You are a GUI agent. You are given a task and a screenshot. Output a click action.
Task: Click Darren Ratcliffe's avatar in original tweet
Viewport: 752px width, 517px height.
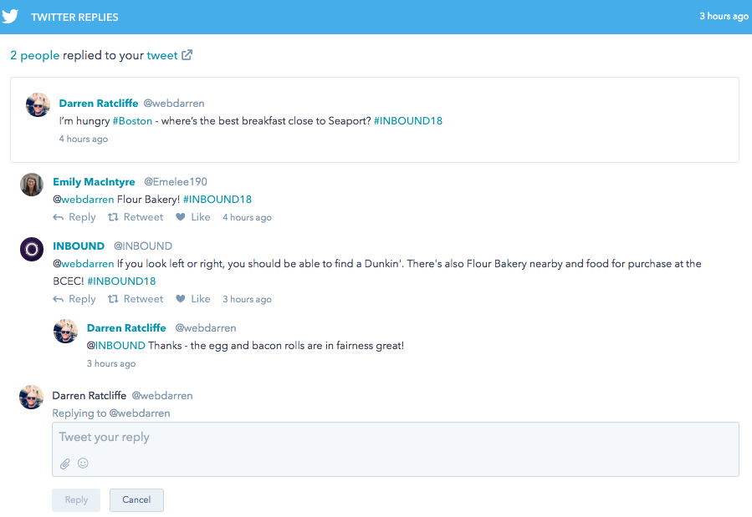click(38, 105)
